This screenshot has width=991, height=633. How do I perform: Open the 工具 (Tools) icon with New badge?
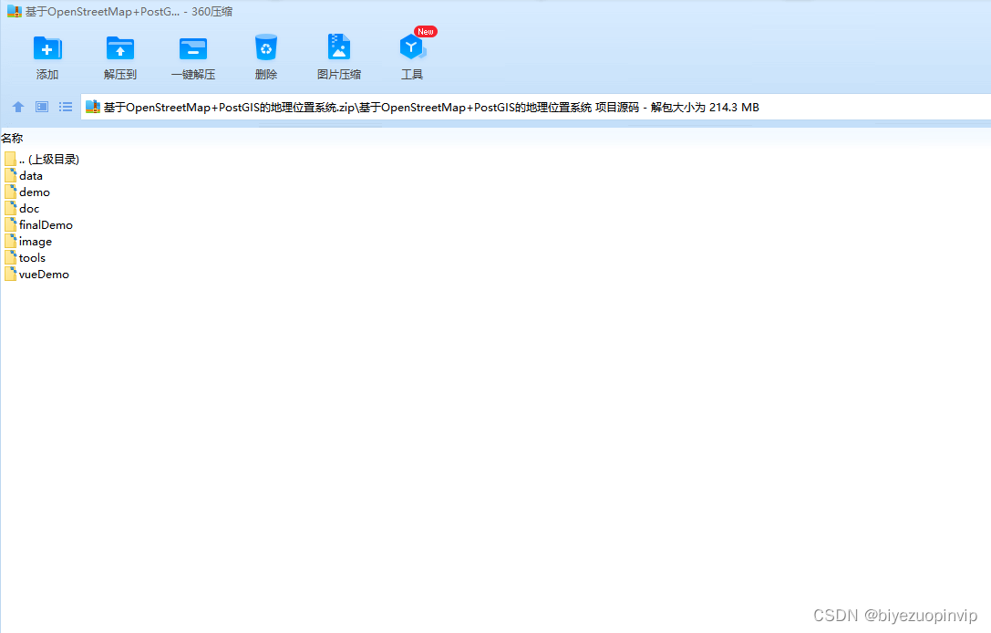click(x=413, y=47)
